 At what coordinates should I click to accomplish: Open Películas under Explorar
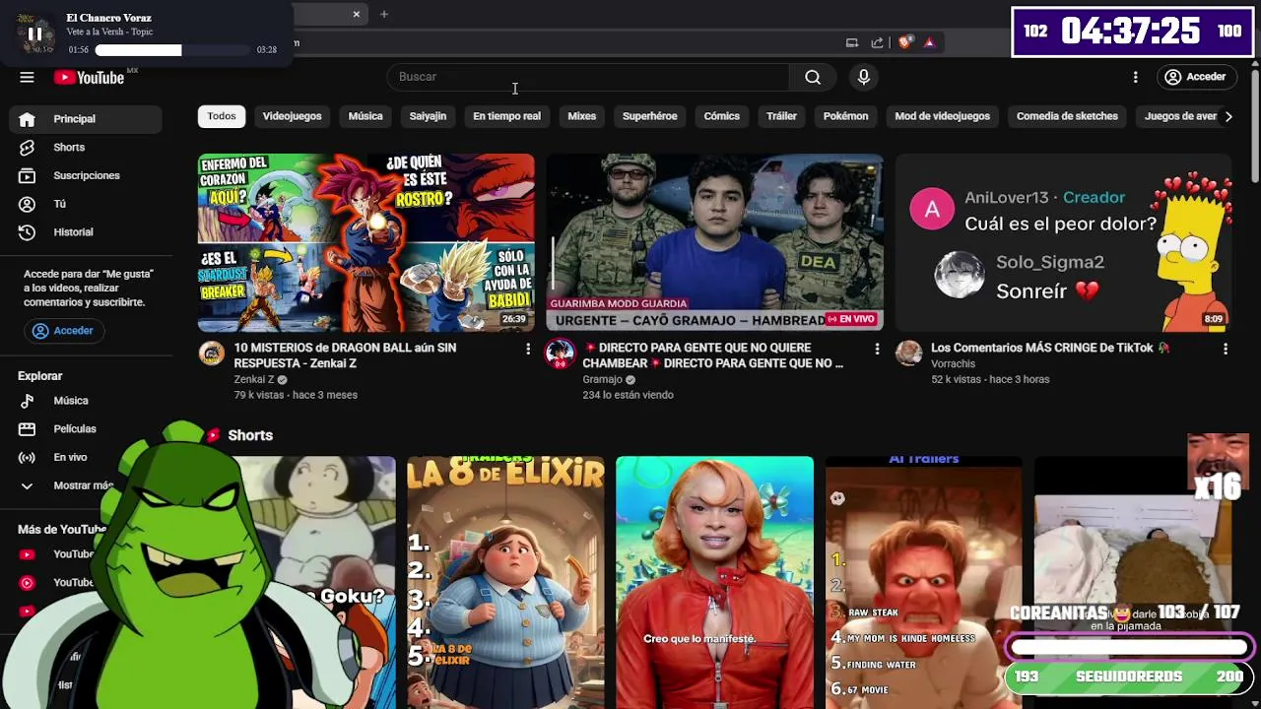pyautogui.click(x=86, y=429)
